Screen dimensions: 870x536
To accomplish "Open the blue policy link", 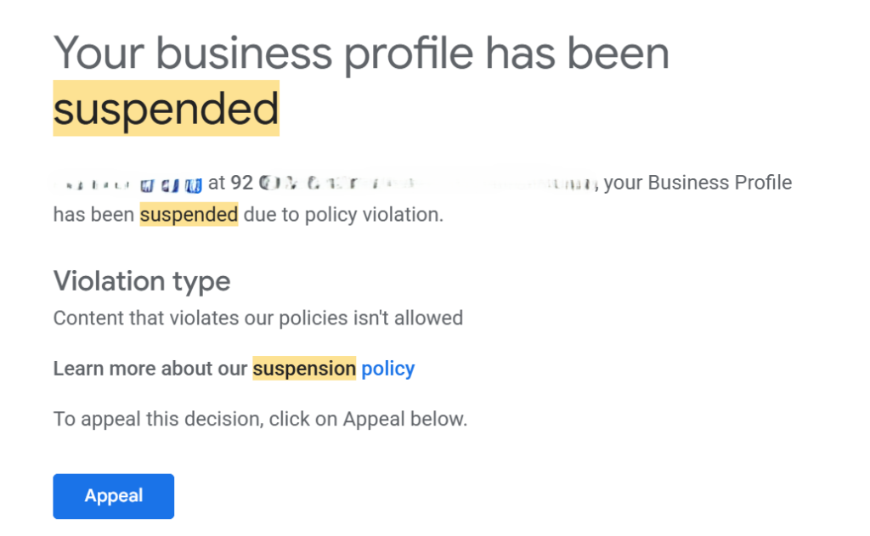I will tap(387, 369).
